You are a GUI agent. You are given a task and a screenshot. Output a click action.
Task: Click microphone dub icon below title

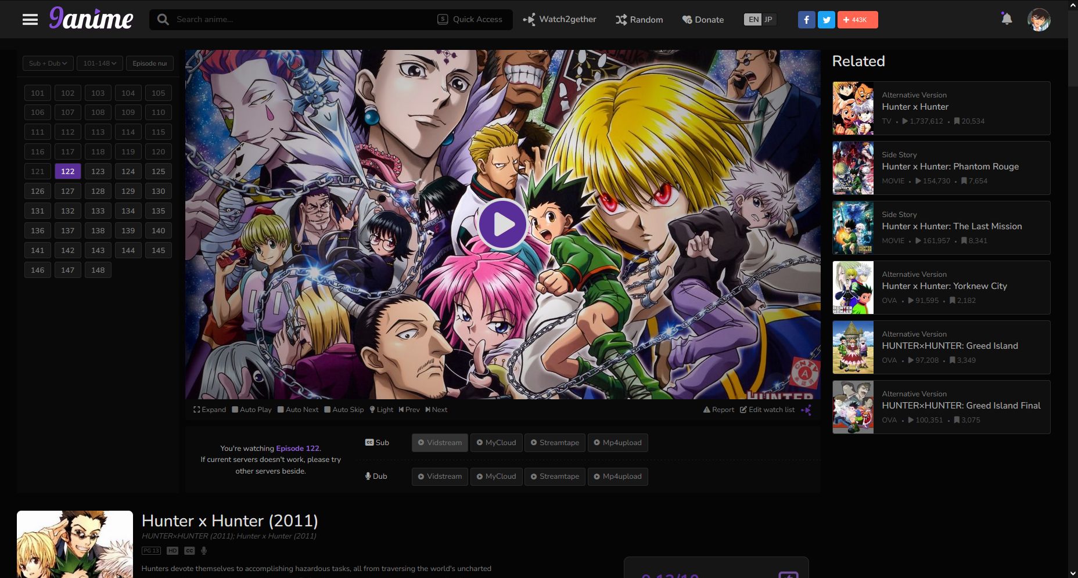click(204, 550)
